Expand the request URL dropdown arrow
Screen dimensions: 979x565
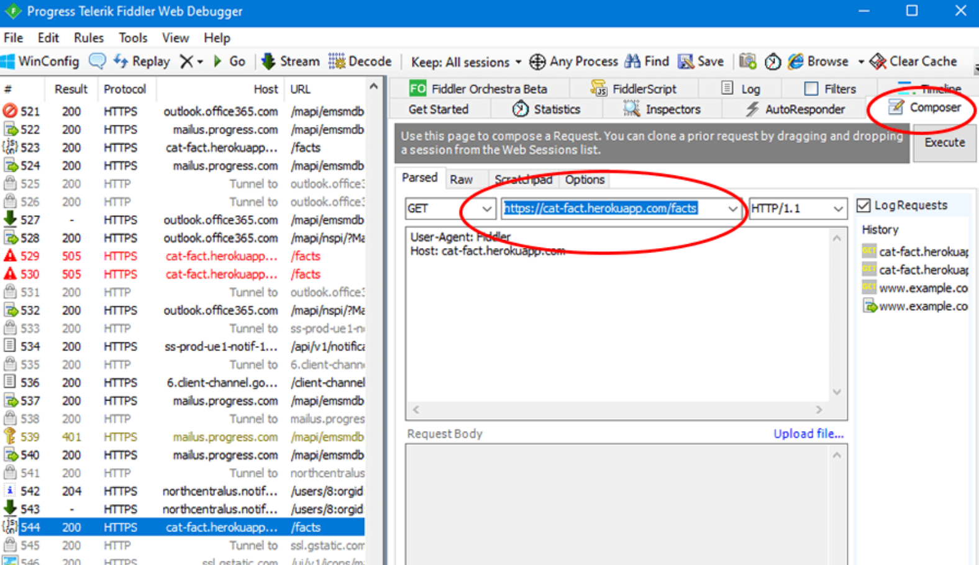733,208
